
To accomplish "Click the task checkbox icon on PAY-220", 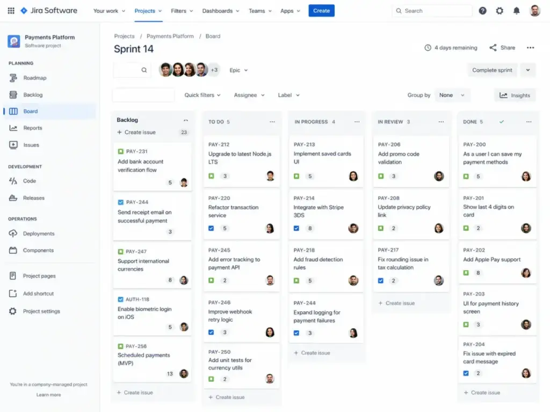I will pos(211,229).
